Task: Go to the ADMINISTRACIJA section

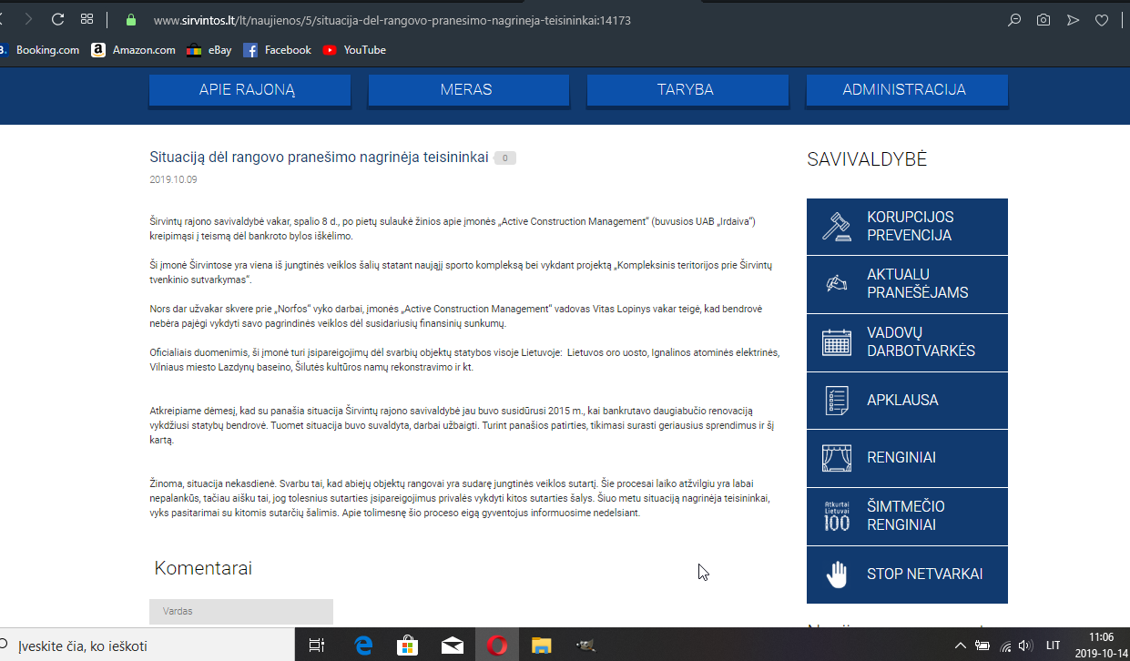Action: click(906, 90)
